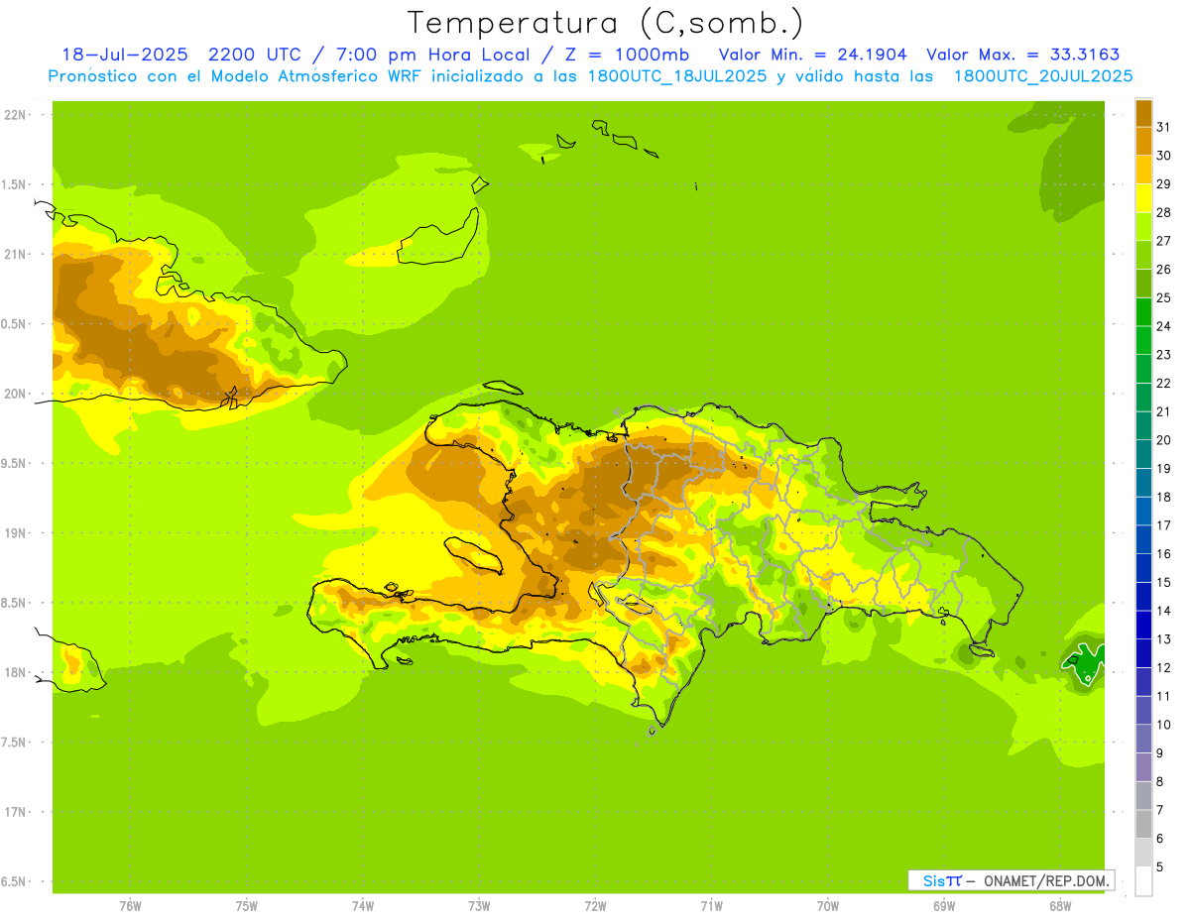Click the legend band between 30 and 31
Screen dimensions: 1190x919
[x=1143, y=140]
